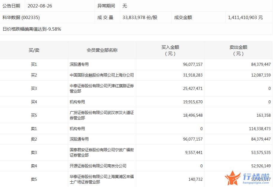Click 开源证券股份有限公司南京分公司

98,166
